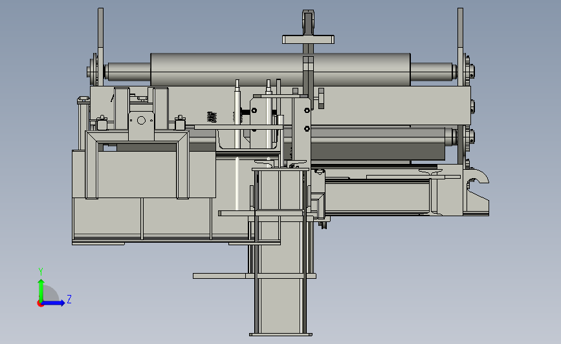Select the large upper roller cylinder
The image size is (561, 344).
pos(280,70)
